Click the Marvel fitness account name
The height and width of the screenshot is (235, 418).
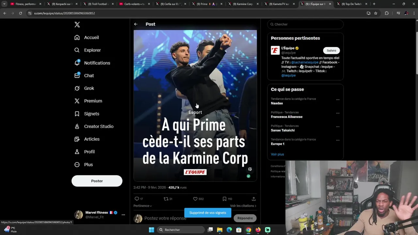96,212
